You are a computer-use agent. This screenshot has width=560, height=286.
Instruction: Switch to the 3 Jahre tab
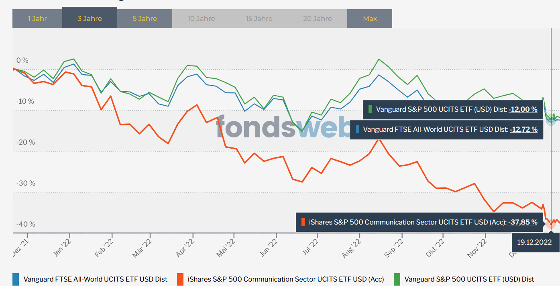pos(90,18)
